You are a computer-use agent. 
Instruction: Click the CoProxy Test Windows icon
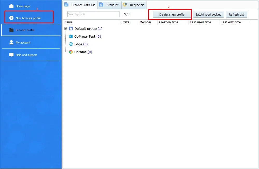(x=71, y=37)
